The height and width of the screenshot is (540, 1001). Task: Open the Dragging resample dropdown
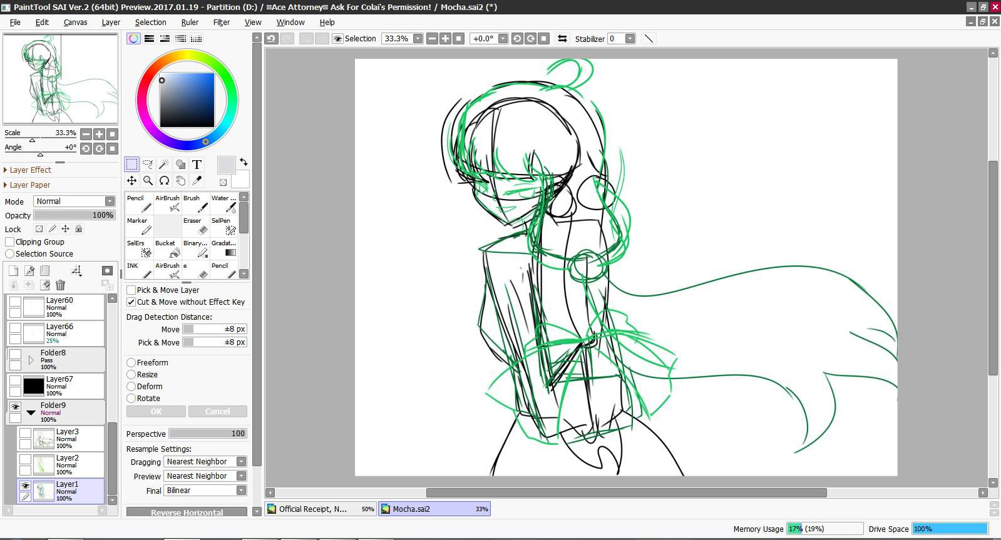coord(205,461)
